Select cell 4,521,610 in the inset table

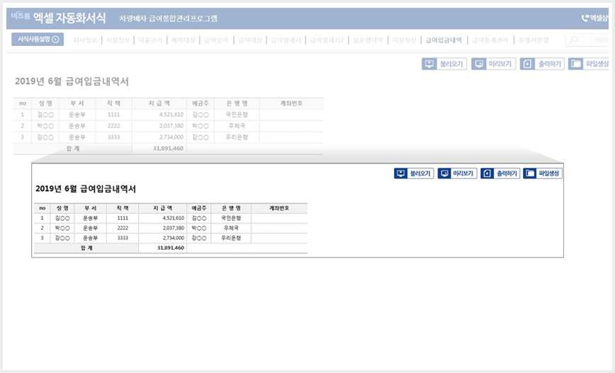click(x=163, y=218)
